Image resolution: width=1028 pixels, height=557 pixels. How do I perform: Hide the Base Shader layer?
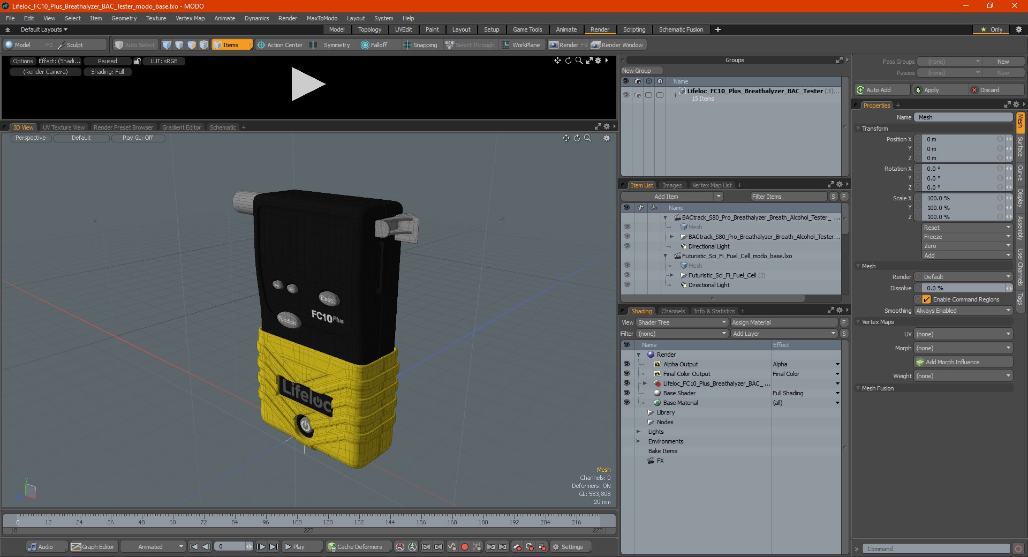point(626,393)
